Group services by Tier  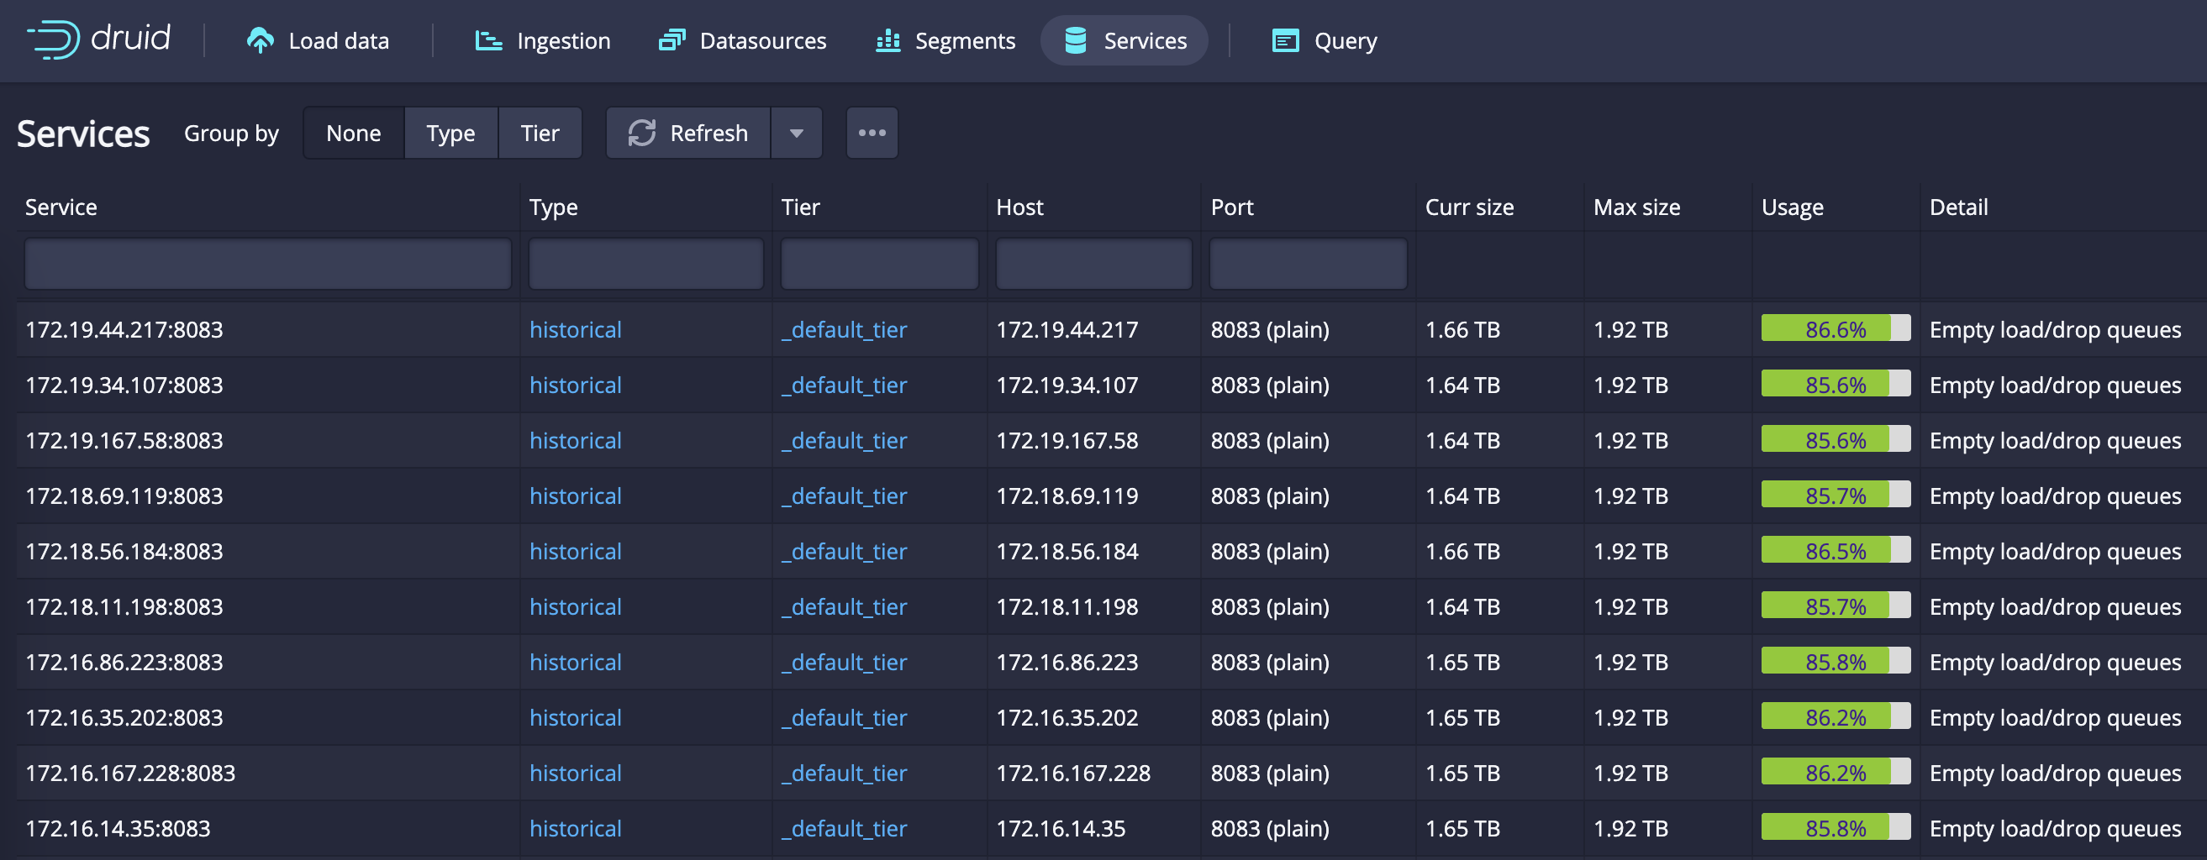[540, 133]
